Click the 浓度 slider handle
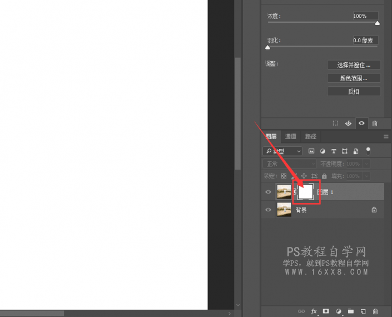 click(377, 23)
